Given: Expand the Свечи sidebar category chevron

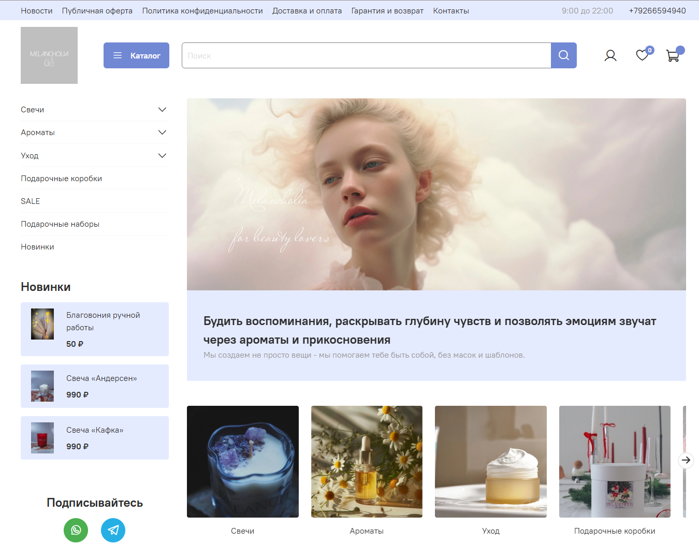Looking at the screenshot, I should point(162,110).
